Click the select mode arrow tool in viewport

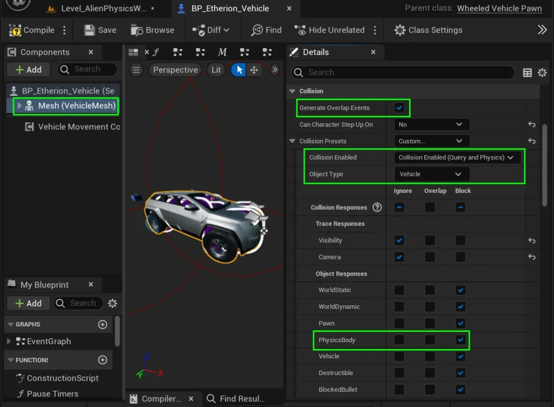[x=239, y=70]
